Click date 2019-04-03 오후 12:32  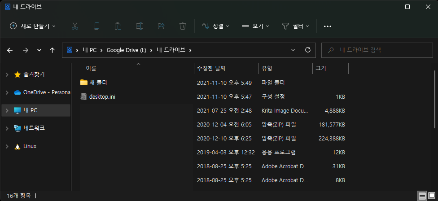(x=226, y=153)
